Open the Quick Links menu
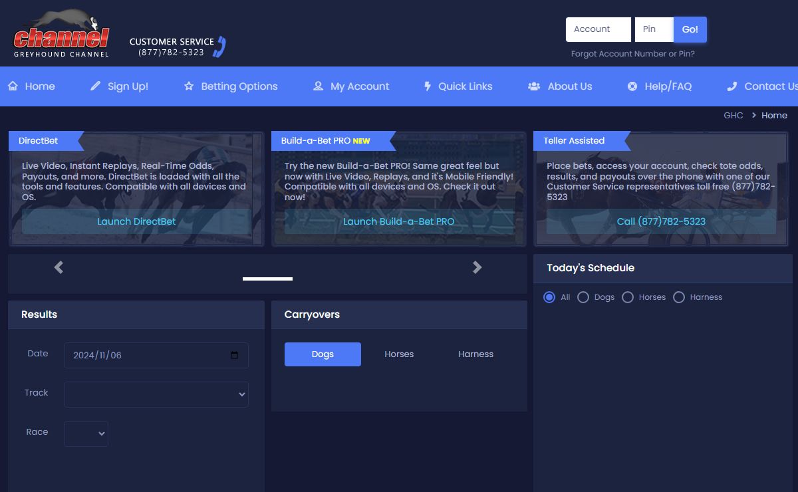798x492 pixels. [x=458, y=86]
